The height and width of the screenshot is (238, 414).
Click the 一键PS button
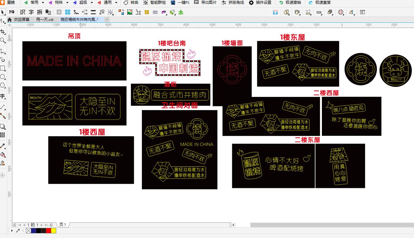click(180, 2)
